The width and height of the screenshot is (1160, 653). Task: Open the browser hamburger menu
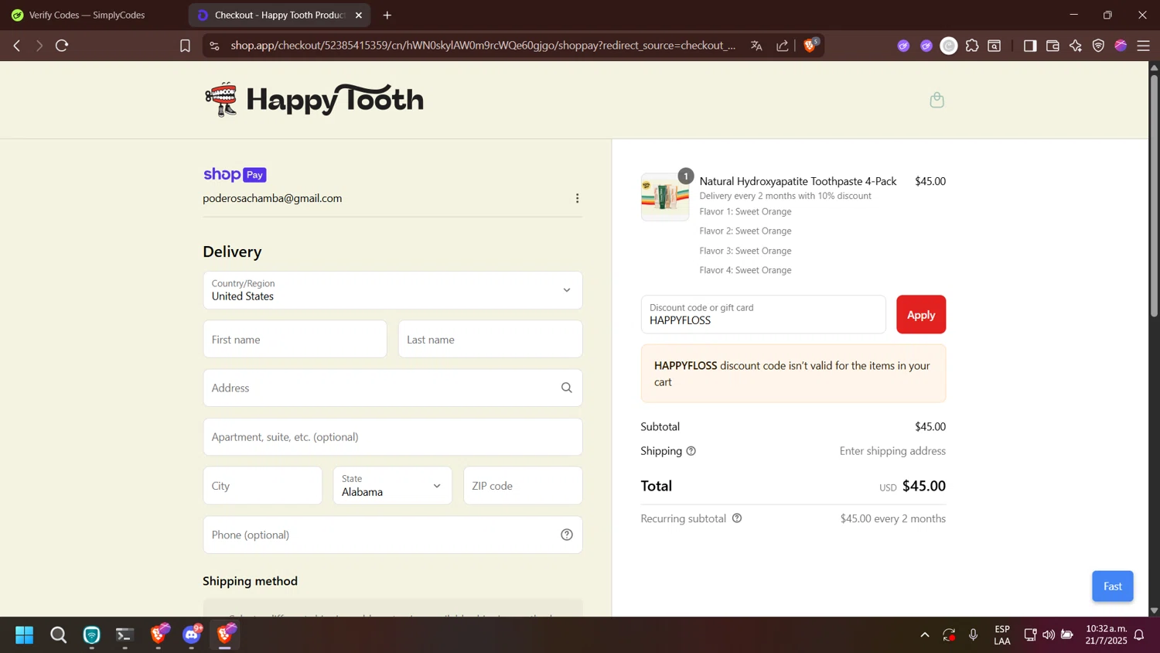(1144, 46)
